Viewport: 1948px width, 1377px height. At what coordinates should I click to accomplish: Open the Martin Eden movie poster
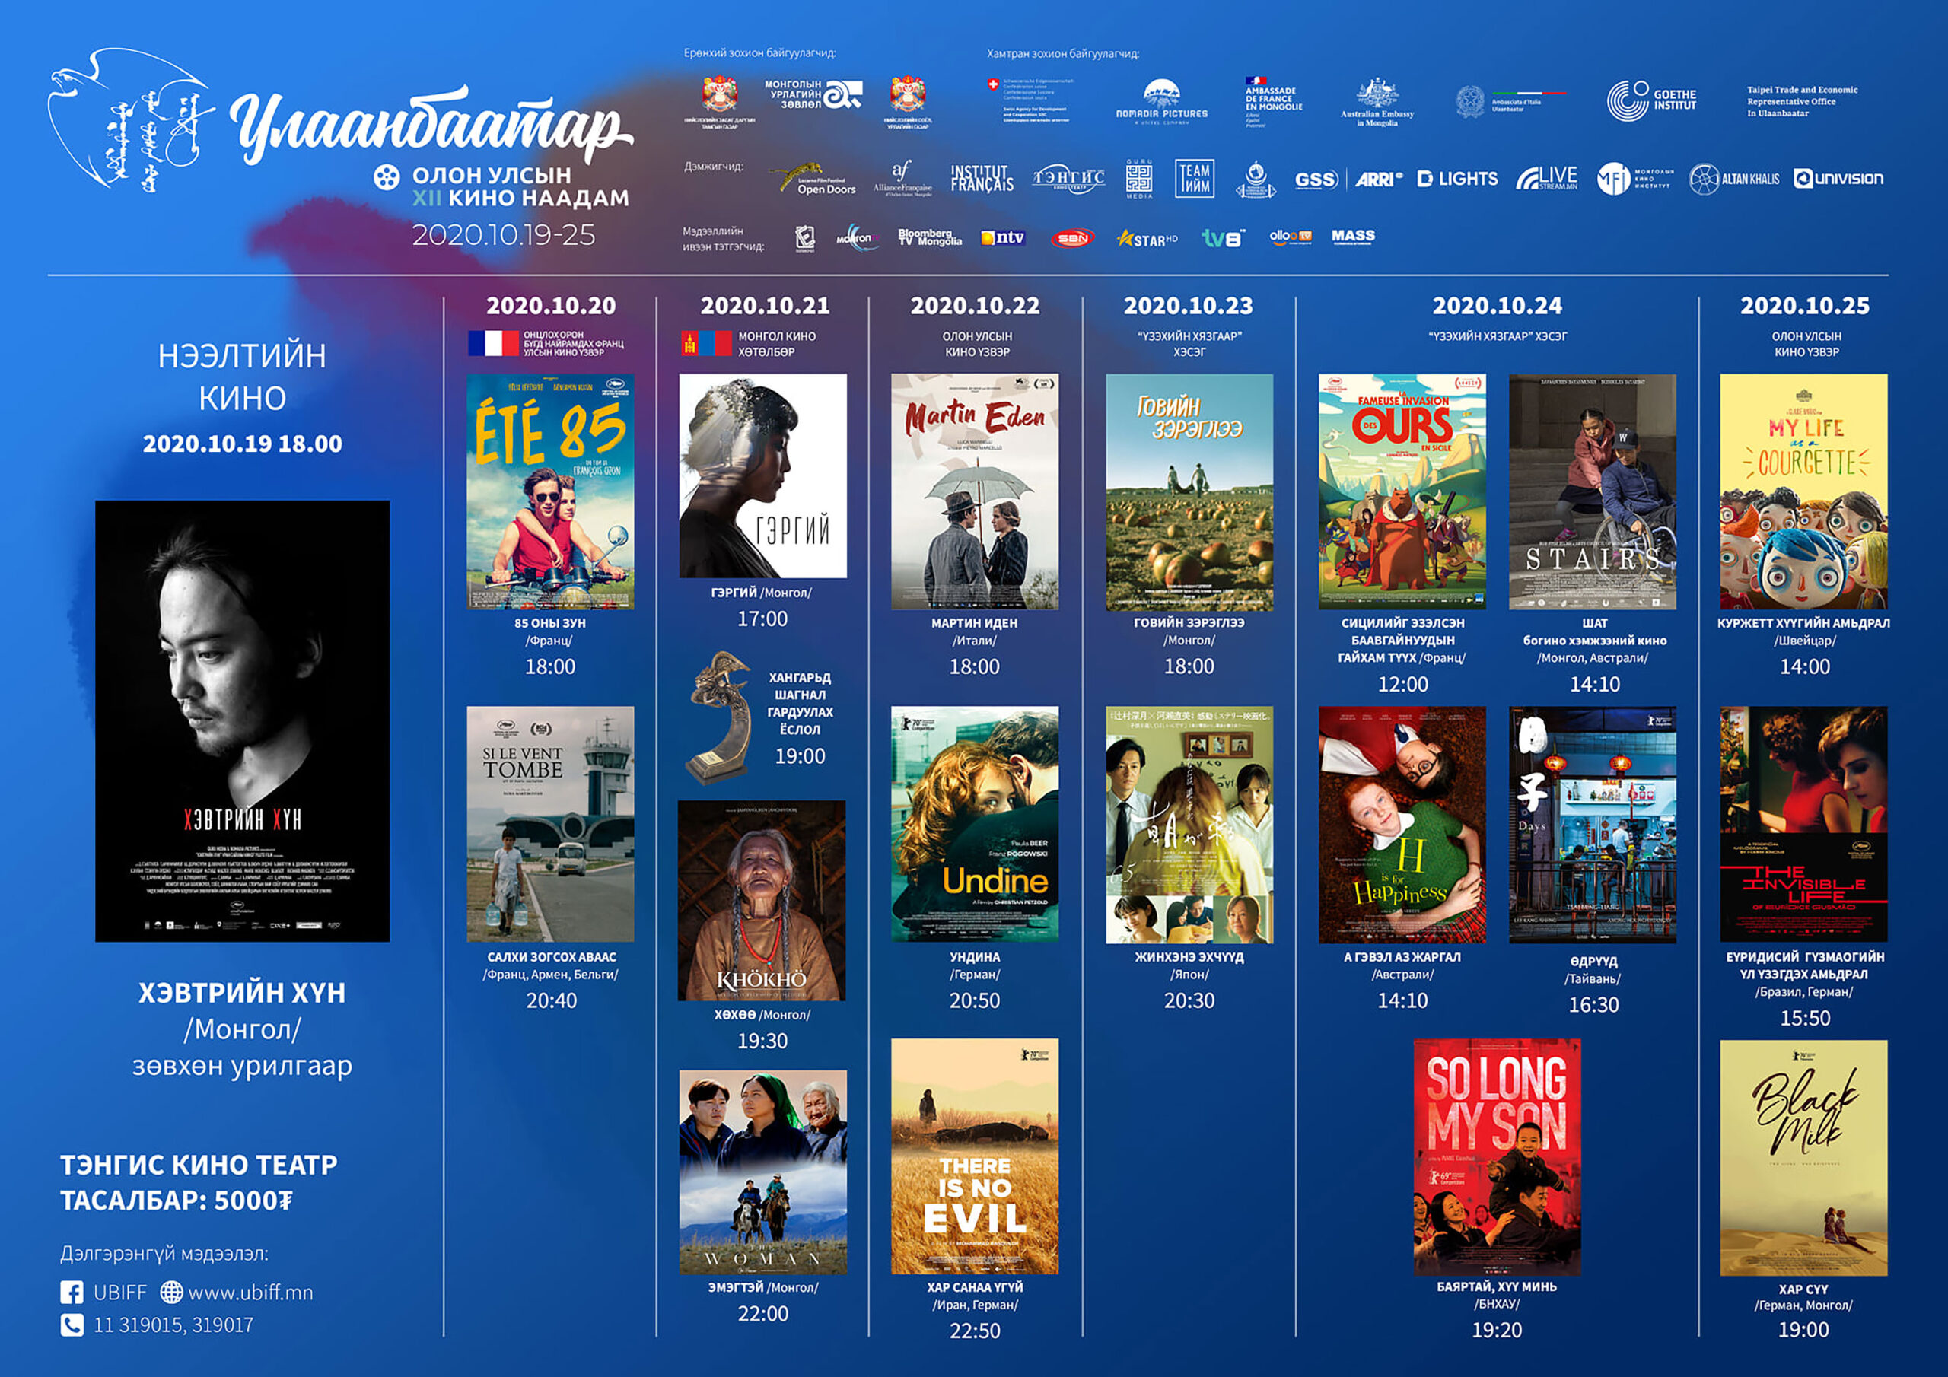coord(975,492)
